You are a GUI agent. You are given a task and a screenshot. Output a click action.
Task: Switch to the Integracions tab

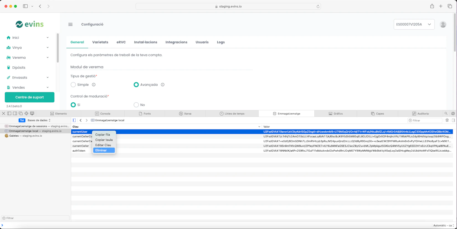176,42
